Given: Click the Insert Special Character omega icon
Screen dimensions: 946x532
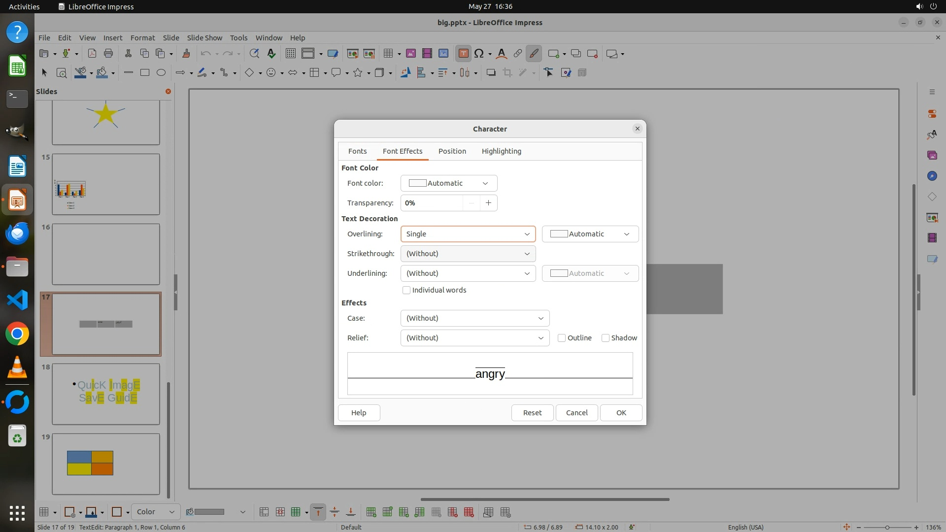Looking at the screenshot, I should [x=478, y=54].
